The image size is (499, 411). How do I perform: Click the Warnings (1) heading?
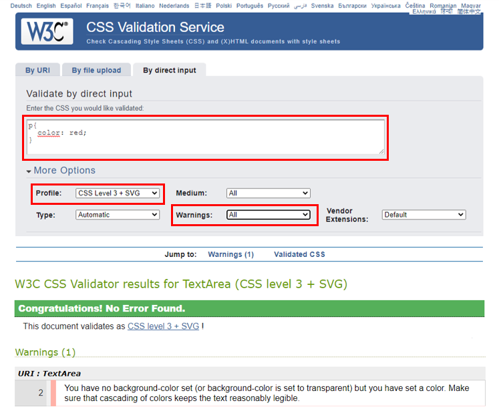(x=45, y=352)
